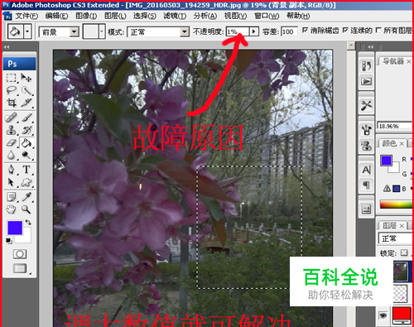Select the Custom Shape tool
Image resolution: width=414 pixels, height=327 pixels.
[26, 182]
